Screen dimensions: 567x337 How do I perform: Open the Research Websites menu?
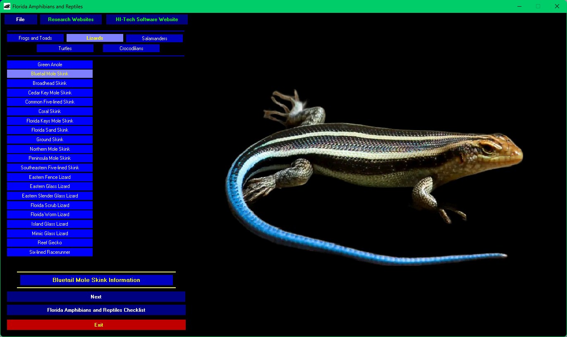click(x=71, y=19)
